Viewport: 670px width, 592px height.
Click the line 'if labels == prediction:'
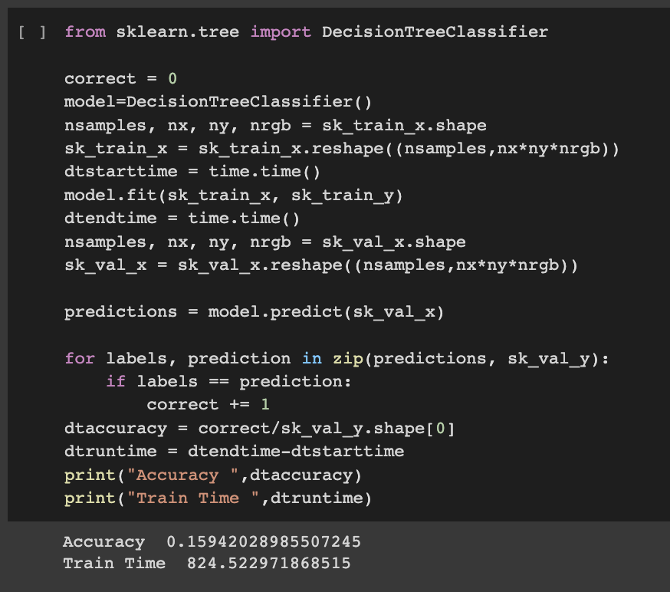click(x=228, y=382)
